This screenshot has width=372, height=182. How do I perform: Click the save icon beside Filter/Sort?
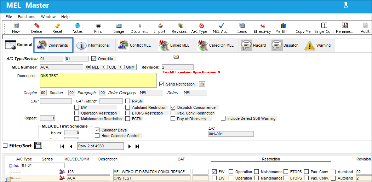point(38,145)
